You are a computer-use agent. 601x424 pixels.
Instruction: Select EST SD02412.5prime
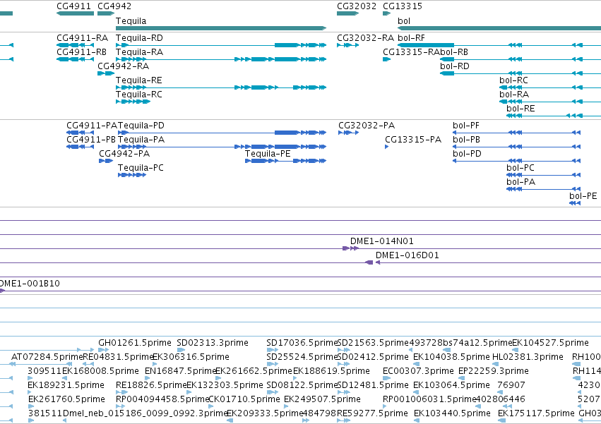pos(344,364)
